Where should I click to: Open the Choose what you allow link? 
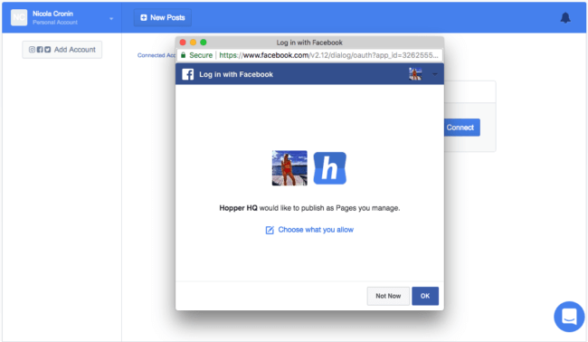click(316, 230)
